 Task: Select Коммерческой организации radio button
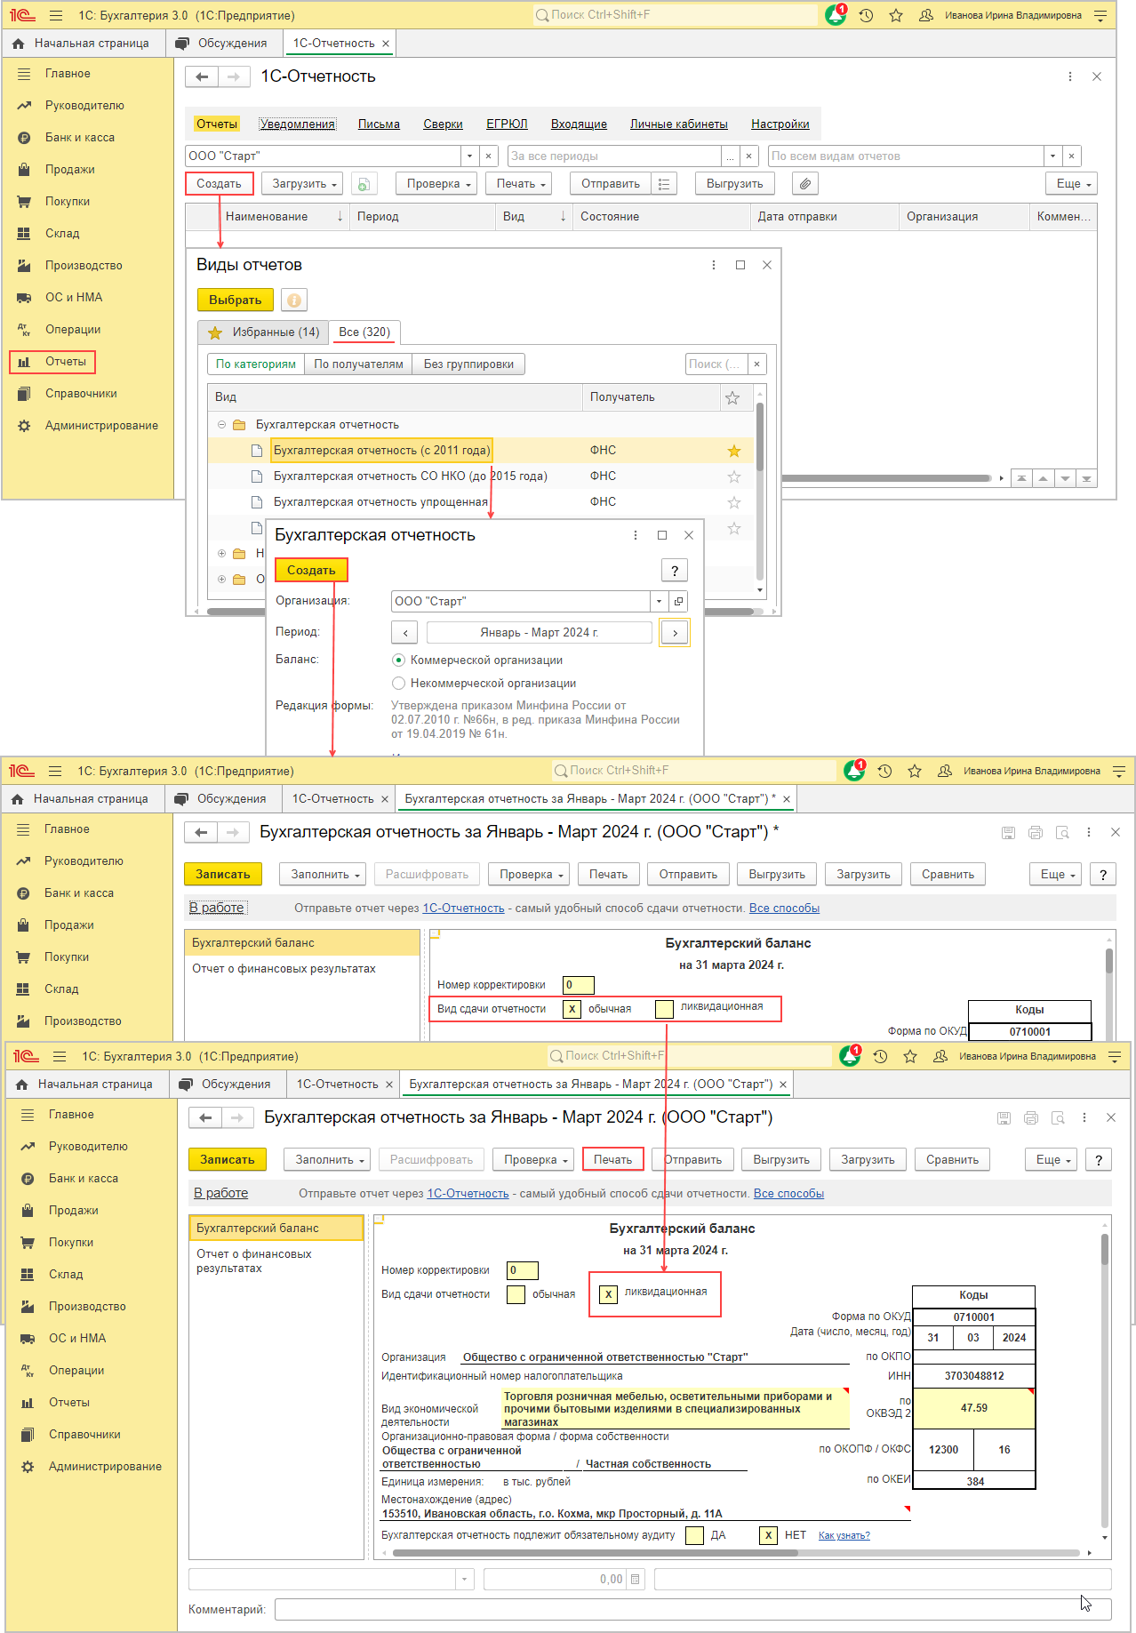point(399,660)
